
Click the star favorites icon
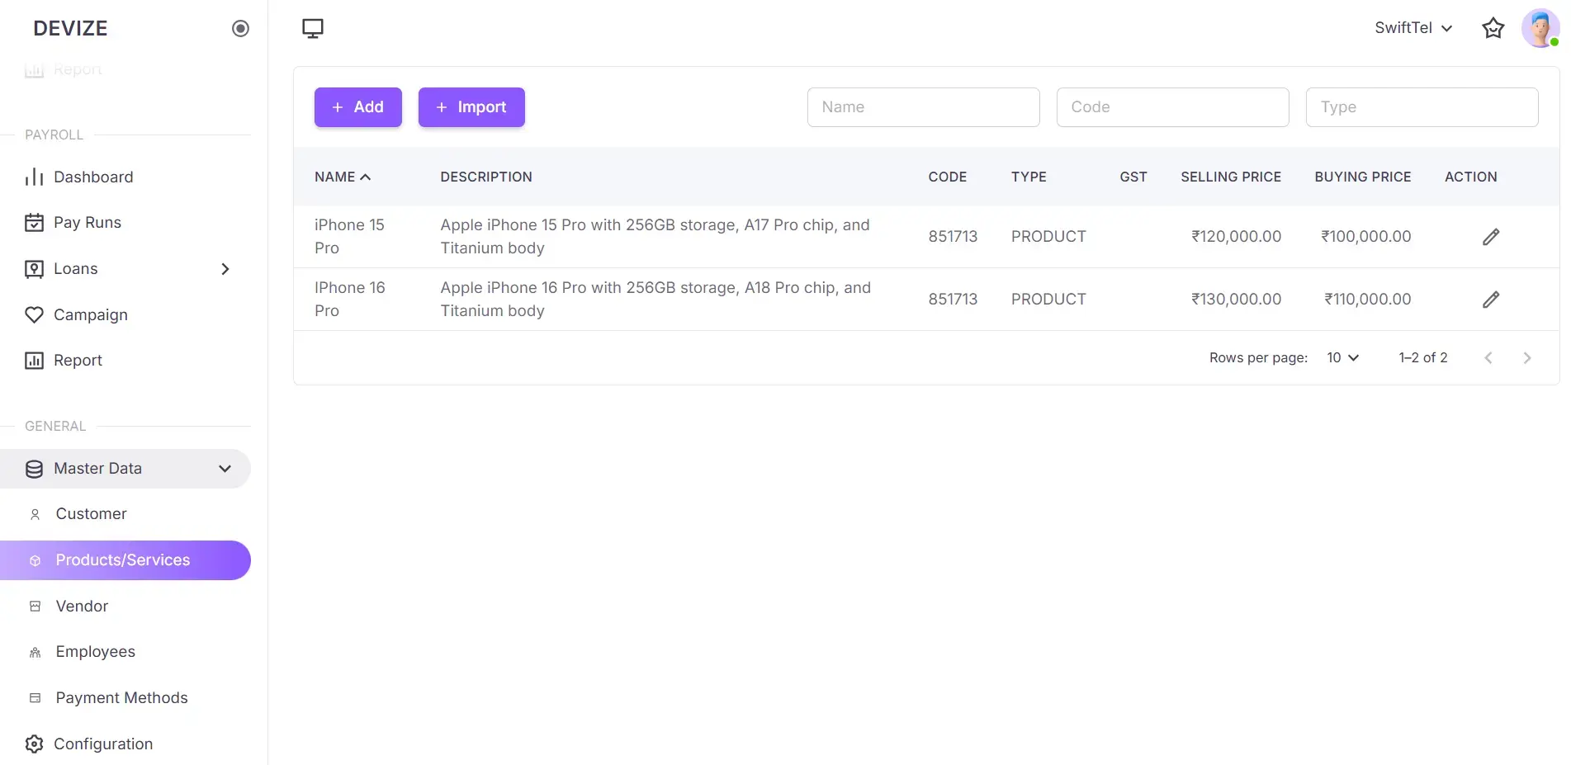(1493, 28)
